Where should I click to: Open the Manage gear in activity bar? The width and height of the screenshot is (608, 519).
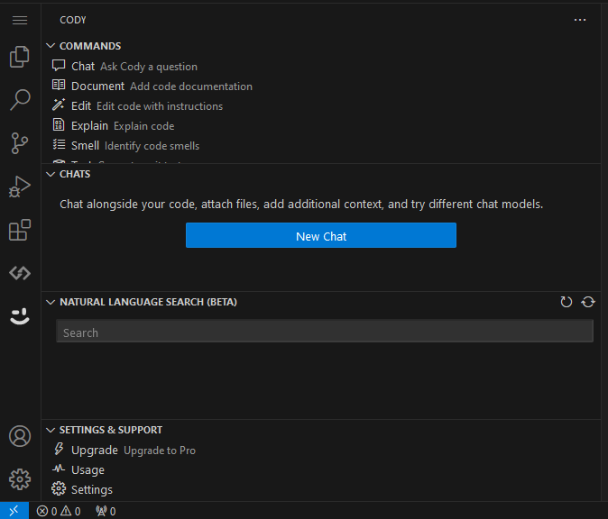click(x=20, y=479)
